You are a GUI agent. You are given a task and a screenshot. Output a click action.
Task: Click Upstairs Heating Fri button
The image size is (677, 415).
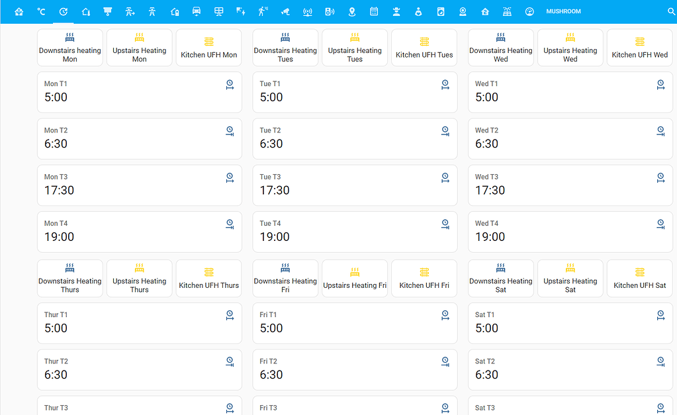(x=355, y=278)
